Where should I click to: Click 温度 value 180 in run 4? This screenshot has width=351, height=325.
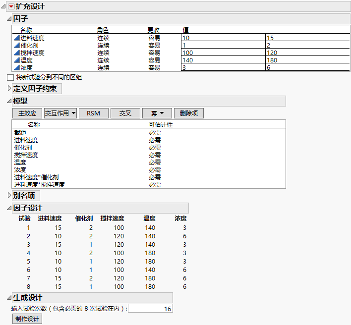coord(150,253)
